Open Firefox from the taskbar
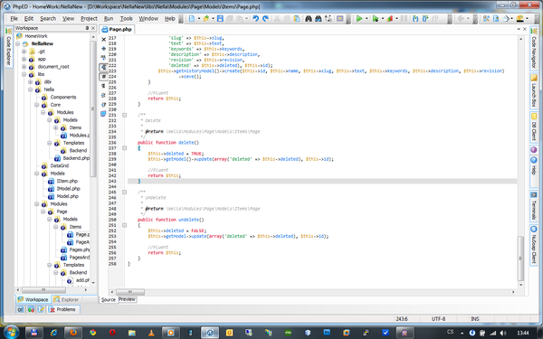Image resolution: width=543 pixels, height=339 pixels. click(x=73, y=333)
